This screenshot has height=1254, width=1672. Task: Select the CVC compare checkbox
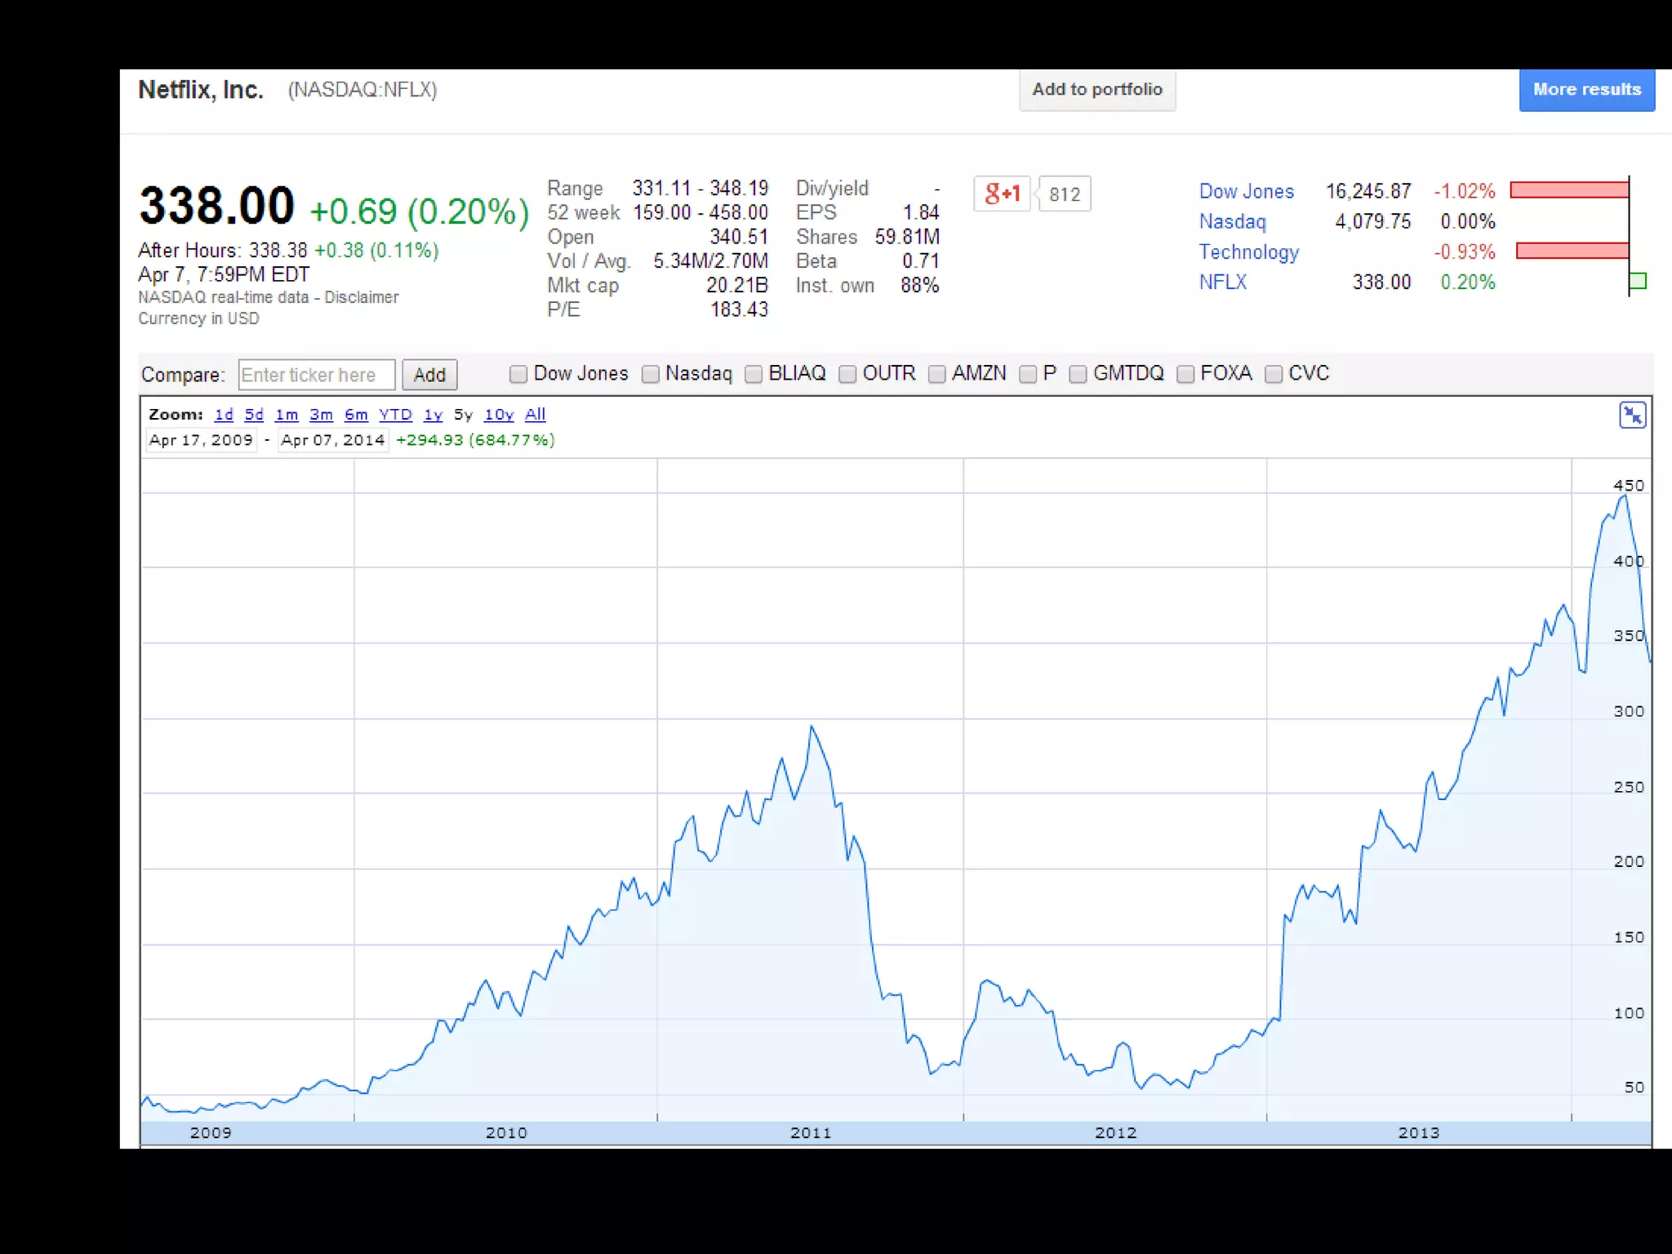point(1273,374)
